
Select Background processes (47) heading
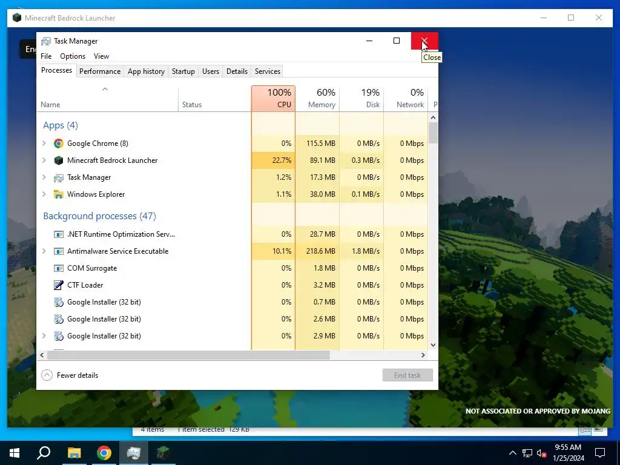point(100,216)
